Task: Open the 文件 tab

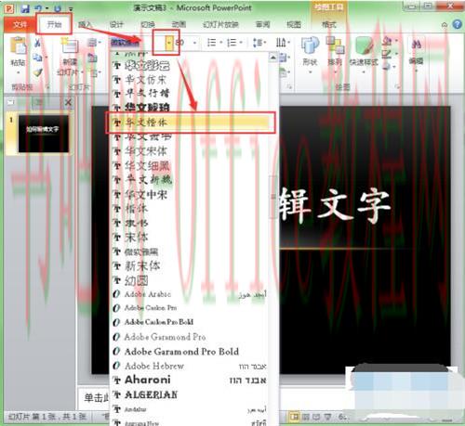Action: coord(20,24)
